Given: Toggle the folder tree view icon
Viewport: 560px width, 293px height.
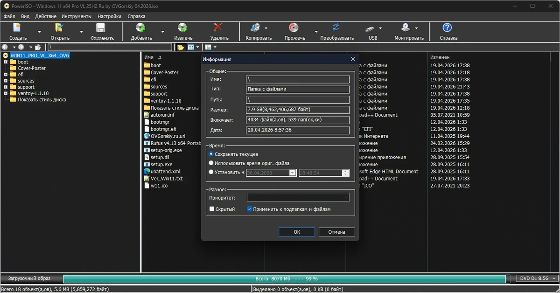Looking at the screenshot, I should click(181, 47).
